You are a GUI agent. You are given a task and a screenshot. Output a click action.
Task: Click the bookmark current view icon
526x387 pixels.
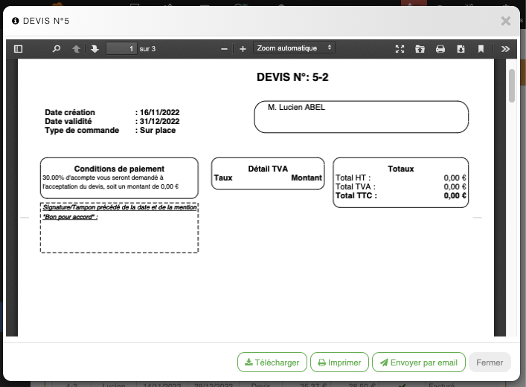point(481,49)
